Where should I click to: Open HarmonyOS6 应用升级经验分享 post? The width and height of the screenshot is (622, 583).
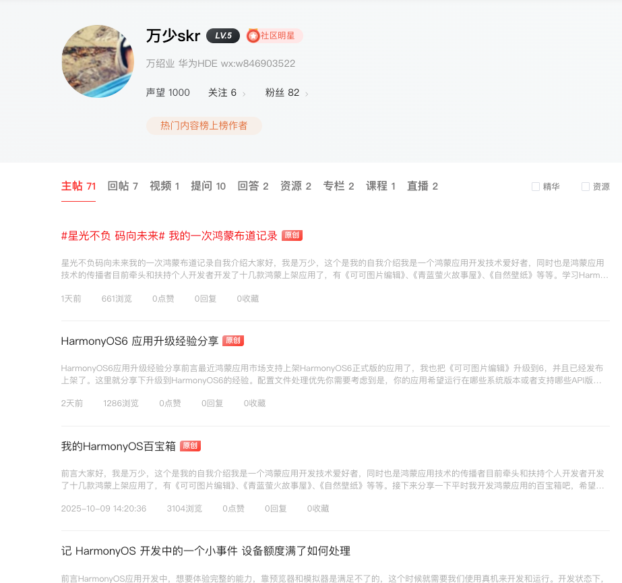(139, 341)
